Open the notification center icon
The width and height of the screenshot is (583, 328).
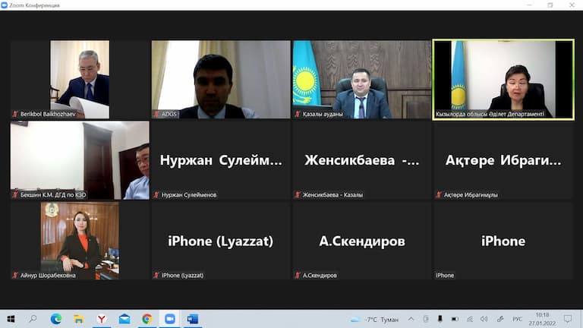[567, 319]
